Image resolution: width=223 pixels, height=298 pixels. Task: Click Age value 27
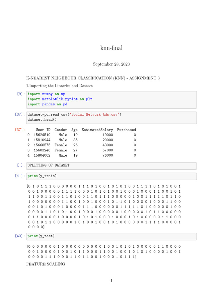(x=75, y=150)
